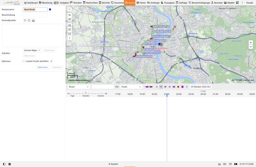Click the route timestamp label 20:27:31 on map
Image resolution: width=256 pixels, height=167 pixels.
click(162, 31)
